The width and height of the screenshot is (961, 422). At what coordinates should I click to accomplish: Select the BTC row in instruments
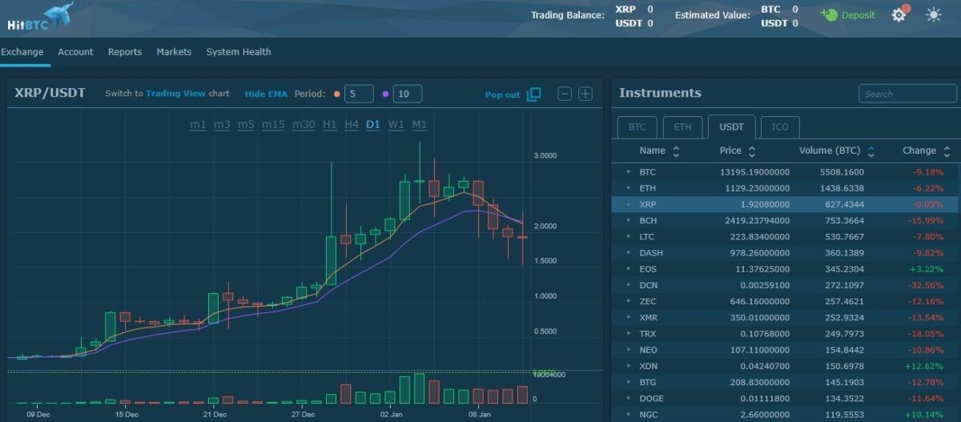(786, 171)
